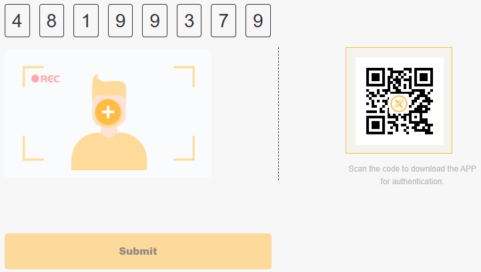The height and width of the screenshot is (272, 481).
Task: Click the X logo inside the QR code
Action: 399,104
